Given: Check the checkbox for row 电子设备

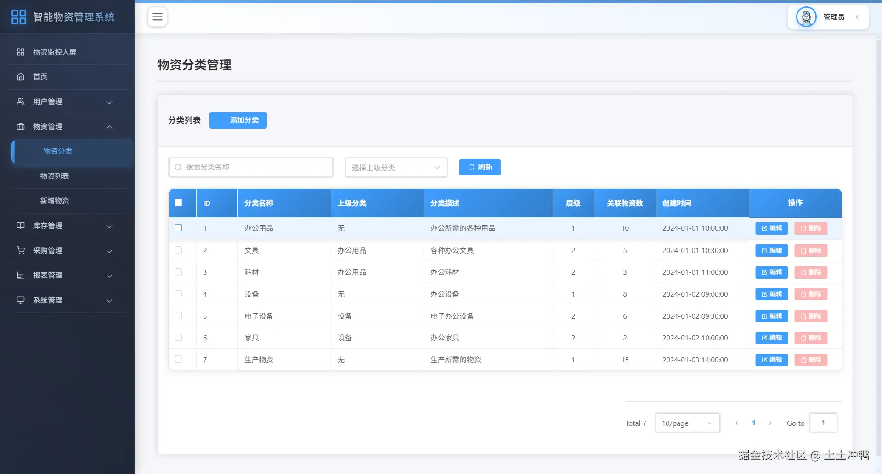Looking at the screenshot, I should pos(178,316).
